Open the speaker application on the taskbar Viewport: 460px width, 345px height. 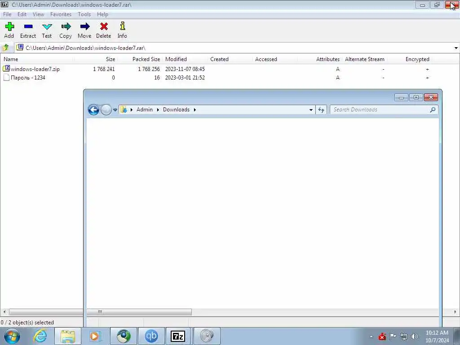point(207,336)
